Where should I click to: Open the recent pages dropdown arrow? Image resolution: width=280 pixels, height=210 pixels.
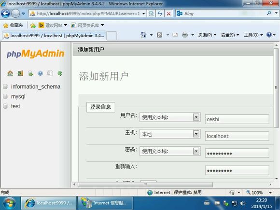click(x=23, y=14)
